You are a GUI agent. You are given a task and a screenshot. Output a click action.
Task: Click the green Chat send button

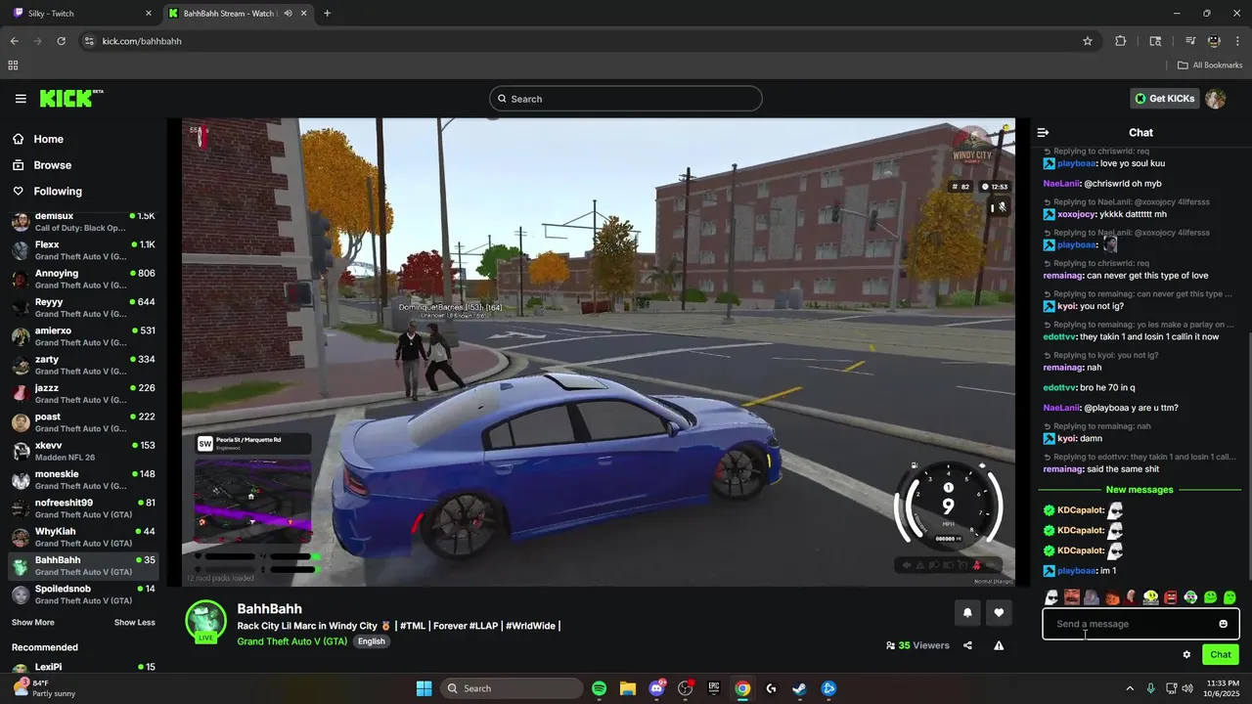(x=1221, y=655)
